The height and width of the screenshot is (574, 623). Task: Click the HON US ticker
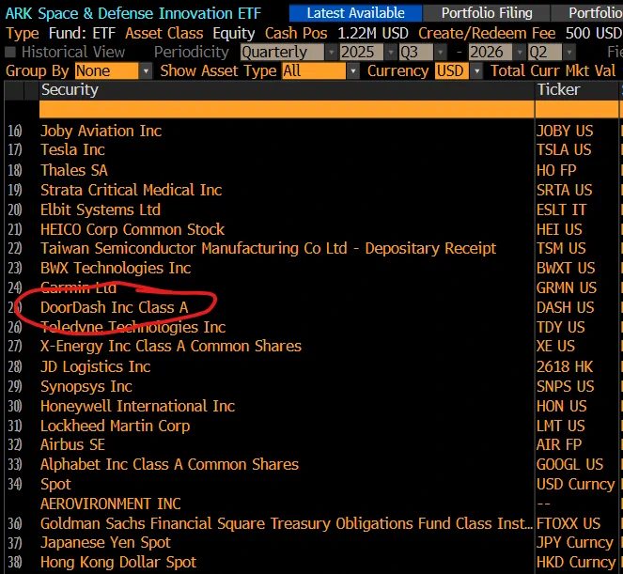point(561,407)
